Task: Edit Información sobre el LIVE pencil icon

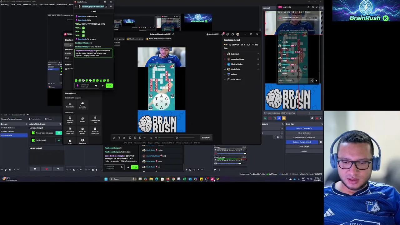Action: (x=173, y=34)
